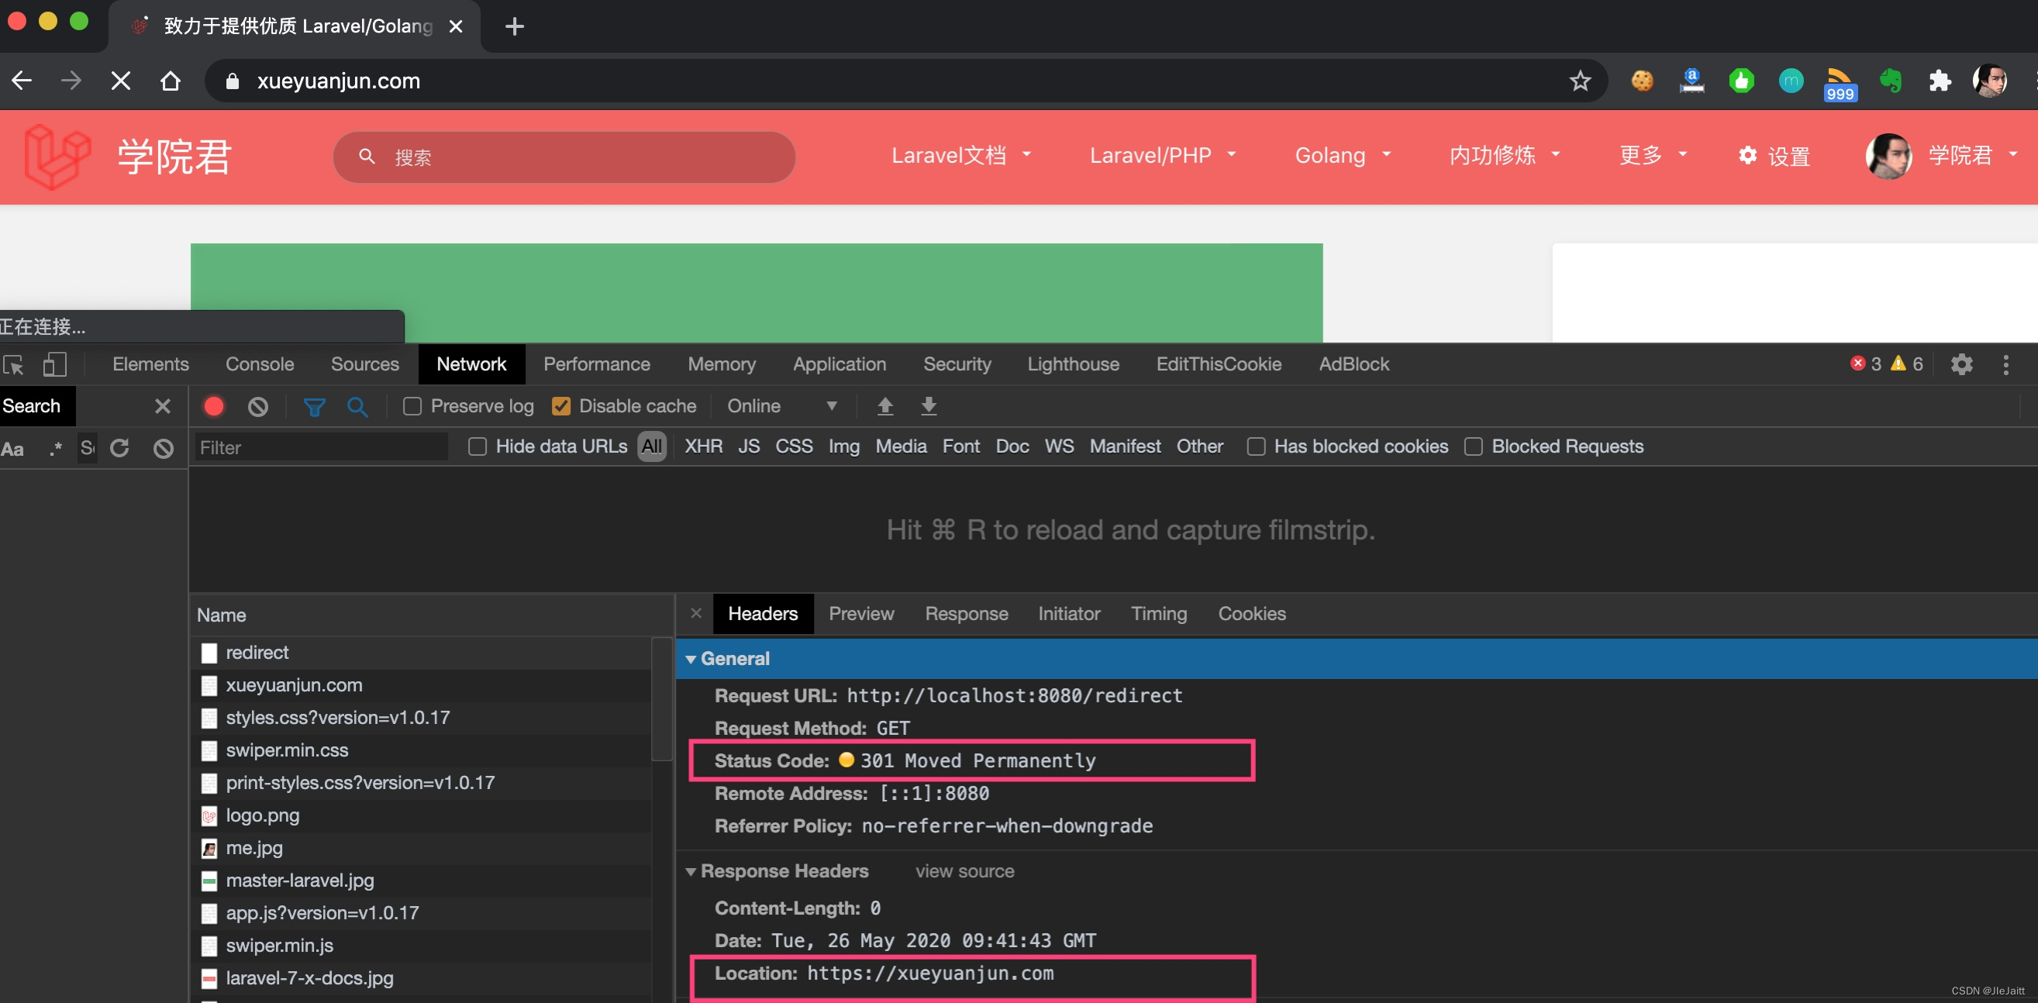Open the Timing tab of request
Viewport: 2038px width, 1003px height.
point(1158,614)
